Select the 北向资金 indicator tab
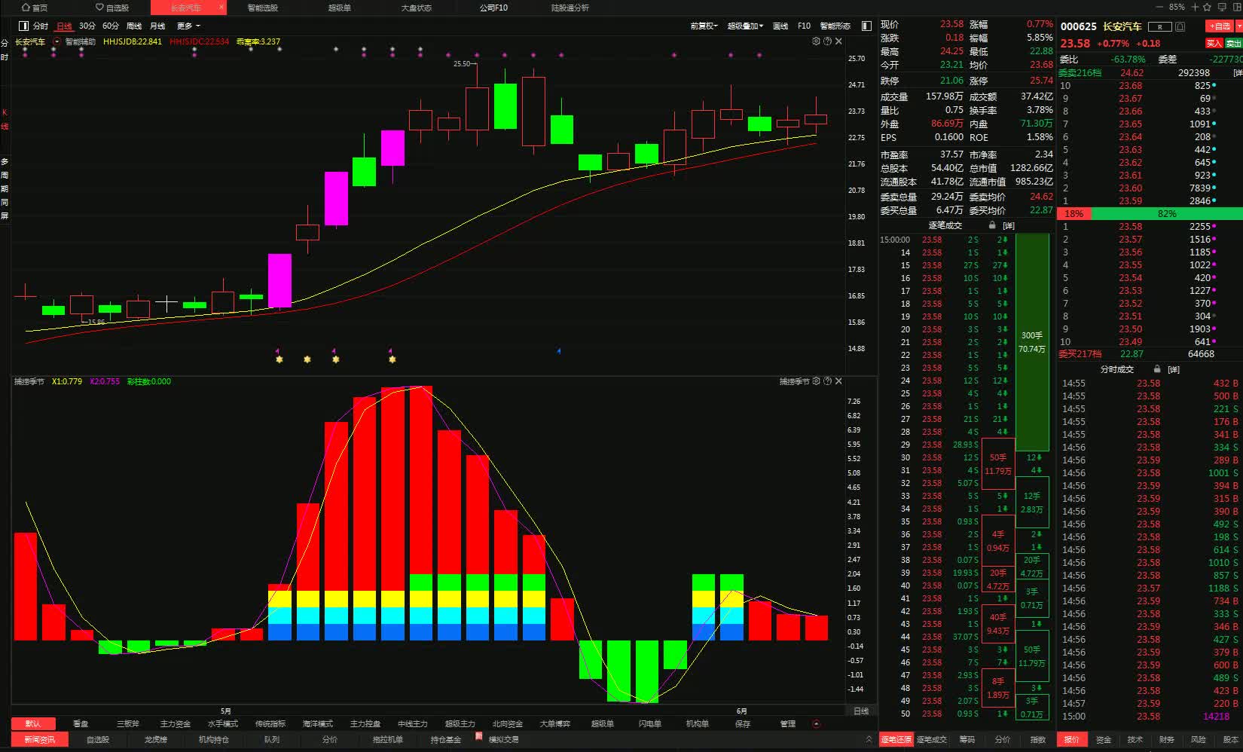The width and height of the screenshot is (1243, 752). [x=508, y=723]
